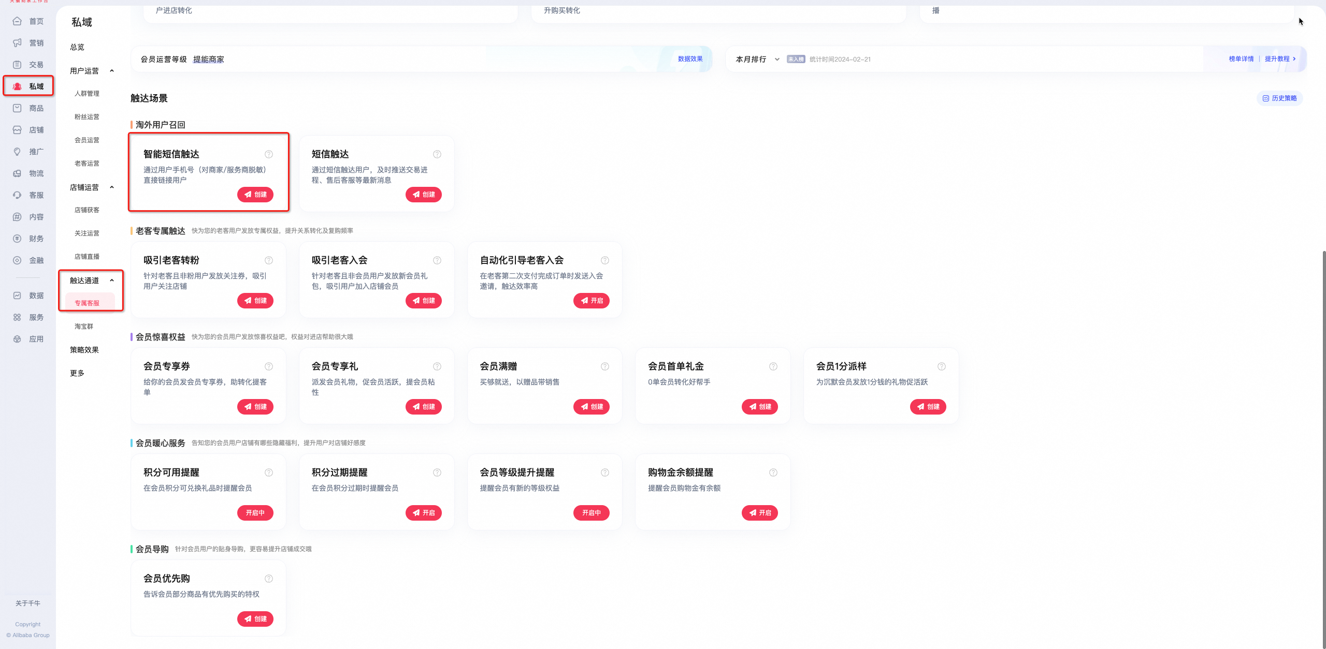Enable 开启 for 自动化引导老客入会
Viewport: 1326px width, 649px height.
click(592, 301)
